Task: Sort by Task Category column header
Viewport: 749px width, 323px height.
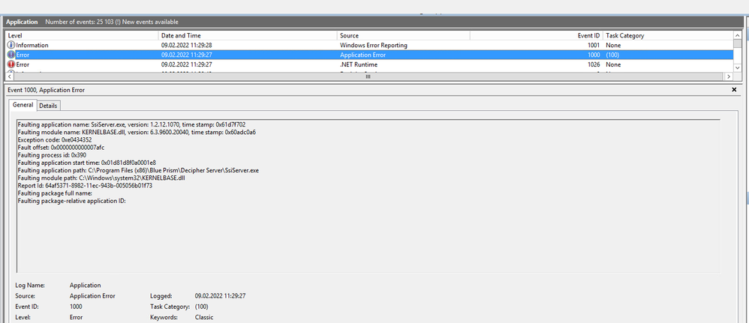Action: (668, 35)
